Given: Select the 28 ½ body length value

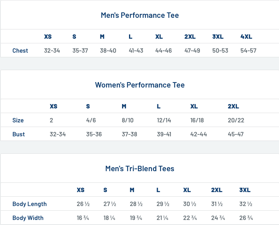Looking at the screenshot, I should tap(136, 204).
